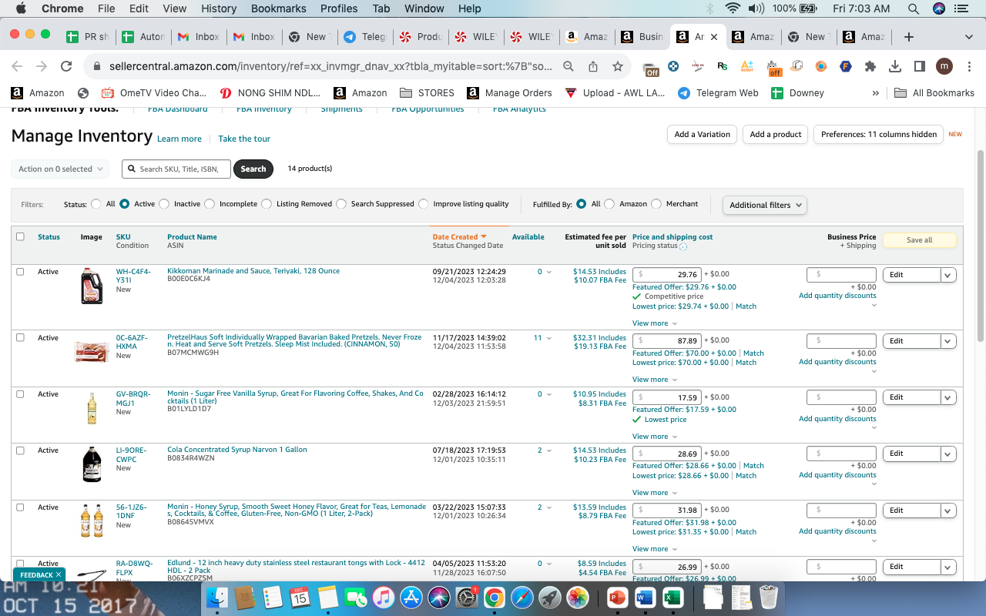Select the Incomplete status filter
Viewport: 986px width, 616px height.
coord(209,204)
